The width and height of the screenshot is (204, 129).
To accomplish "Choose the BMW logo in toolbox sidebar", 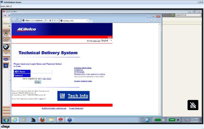I will (x=6, y=47).
